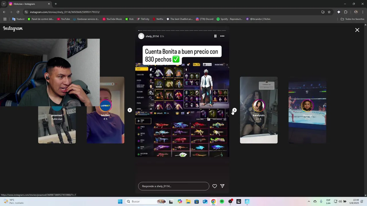The height and width of the screenshot is (206, 367).
Task: Click the shely_0114 profile avatar
Action: 141,36
